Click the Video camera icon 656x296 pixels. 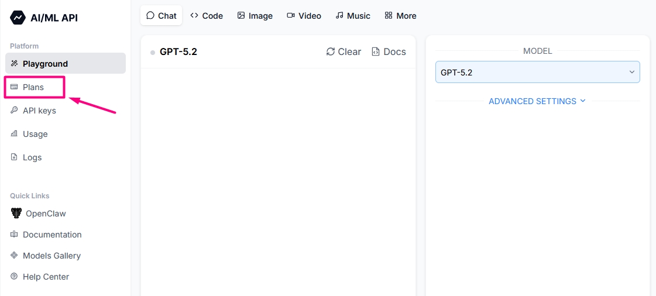(x=291, y=15)
